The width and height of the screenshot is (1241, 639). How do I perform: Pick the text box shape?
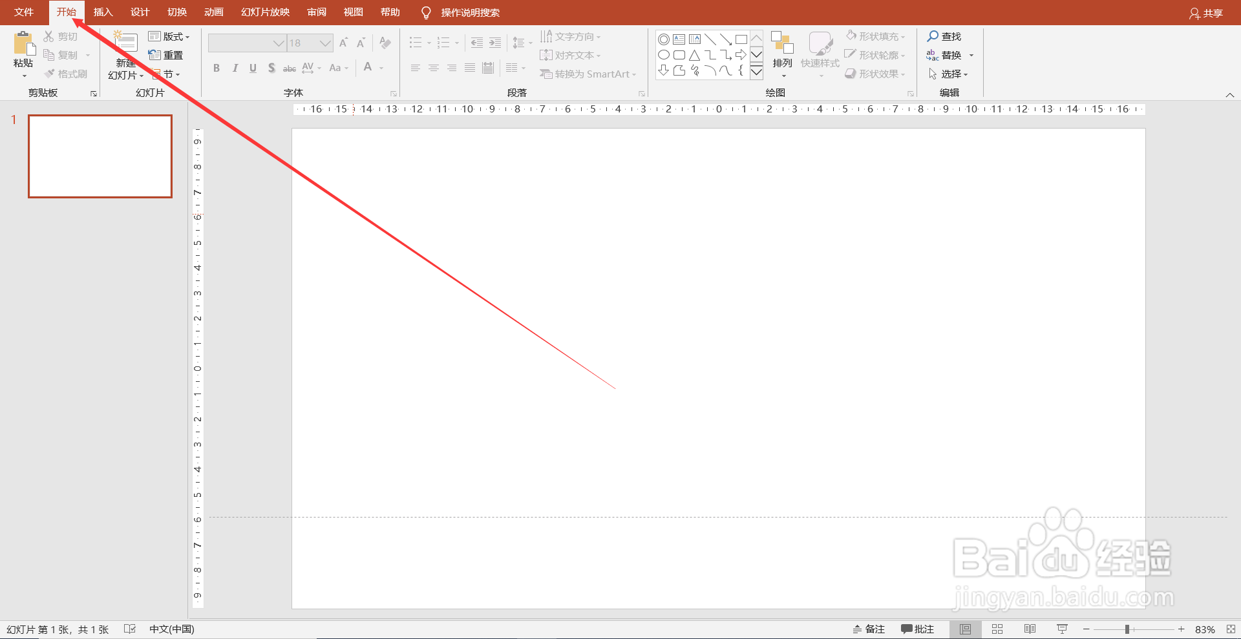(679, 39)
